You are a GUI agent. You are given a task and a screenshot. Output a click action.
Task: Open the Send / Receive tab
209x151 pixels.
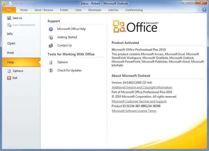(x=44, y=10)
